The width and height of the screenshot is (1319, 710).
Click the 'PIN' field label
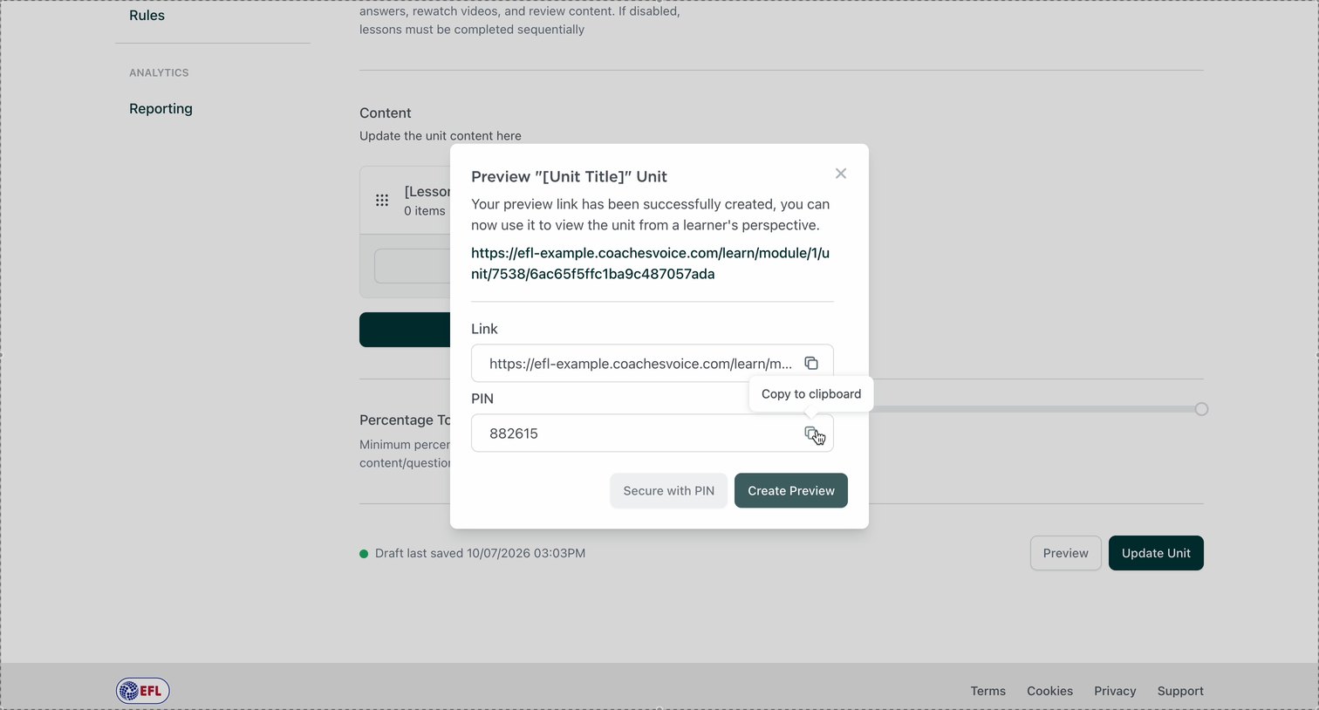coord(482,399)
